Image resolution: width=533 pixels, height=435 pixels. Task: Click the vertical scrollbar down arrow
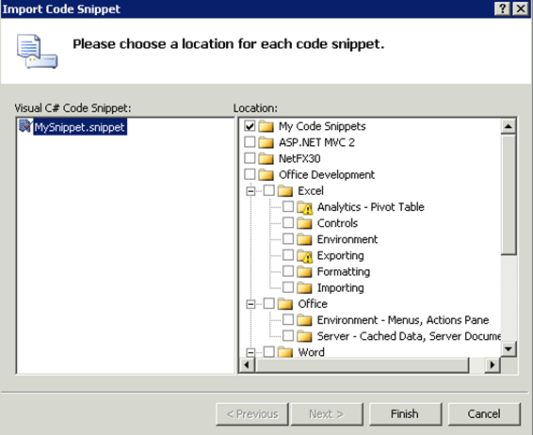[509, 349]
